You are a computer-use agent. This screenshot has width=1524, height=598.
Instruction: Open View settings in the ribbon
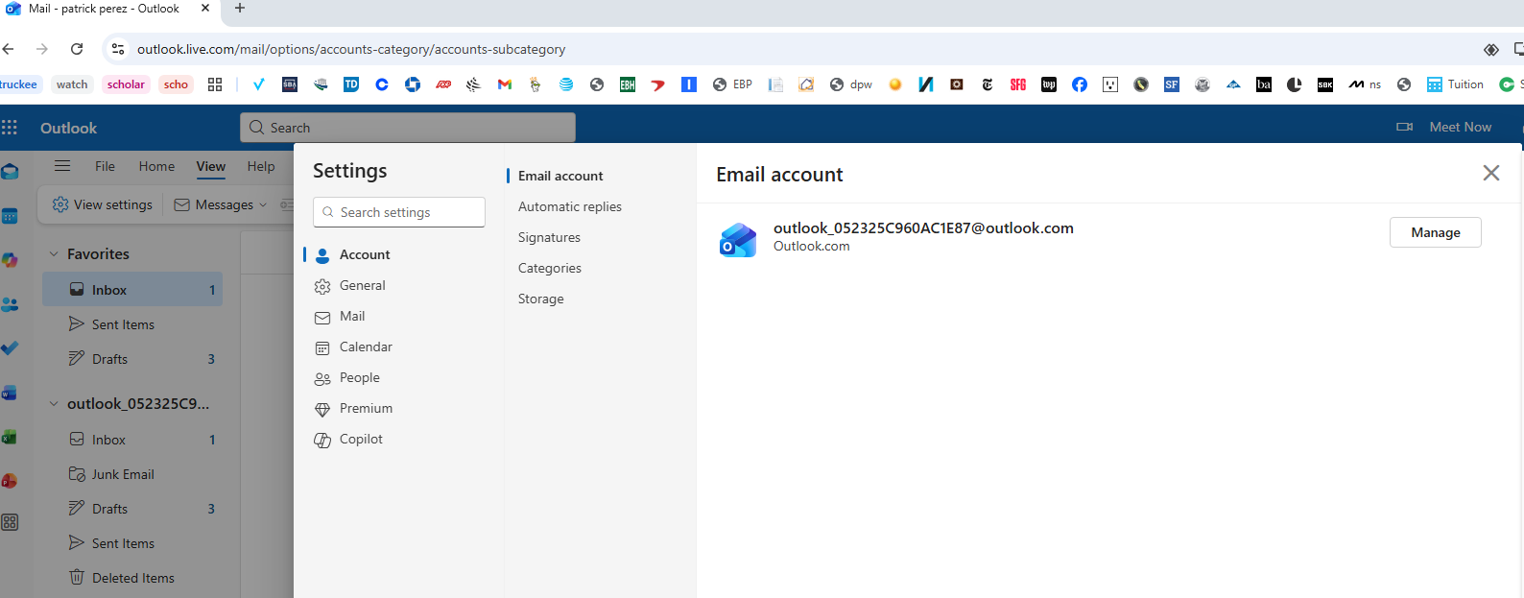(x=103, y=204)
